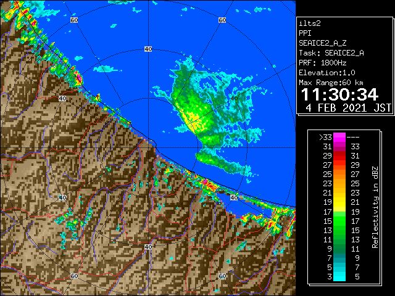The height and width of the screenshot is (296, 395).
Task: Click the 'Reflectivity in dBZ' legend title
Action: [375, 207]
